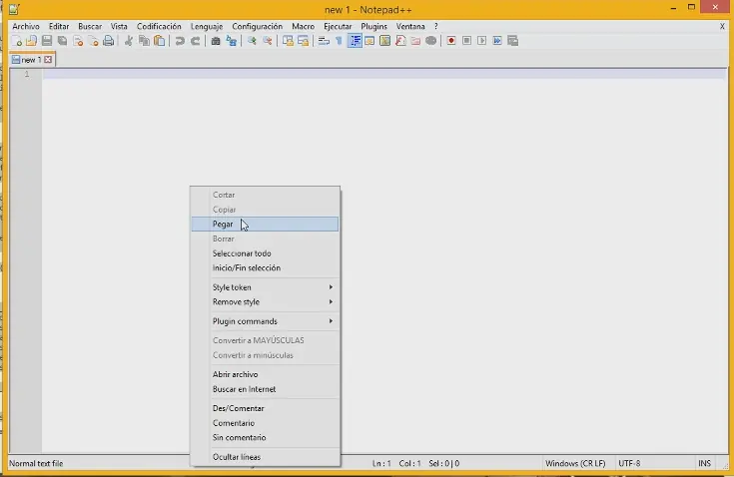Click the Paste clipboard toolbar icon
Image resolution: width=734 pixels, height=477 pixels.
point(159,41)
